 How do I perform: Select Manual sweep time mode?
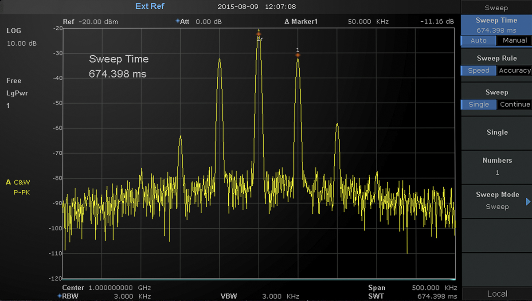[514, 40]
